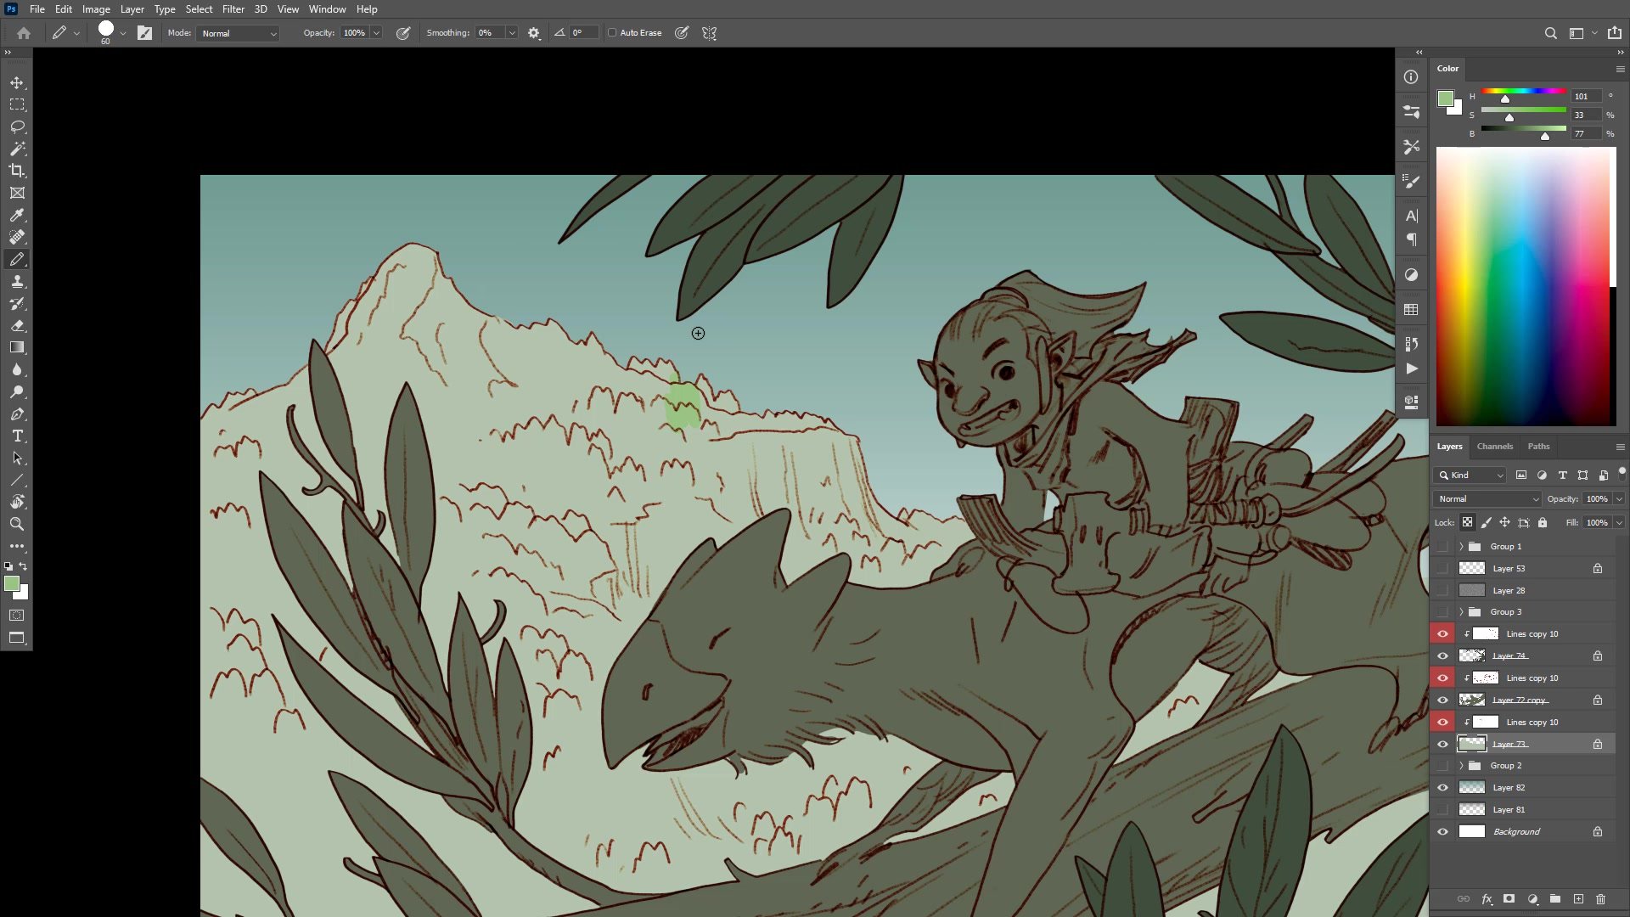
Task: Hide the Background layer
Action: click(x=1442, y=831)
